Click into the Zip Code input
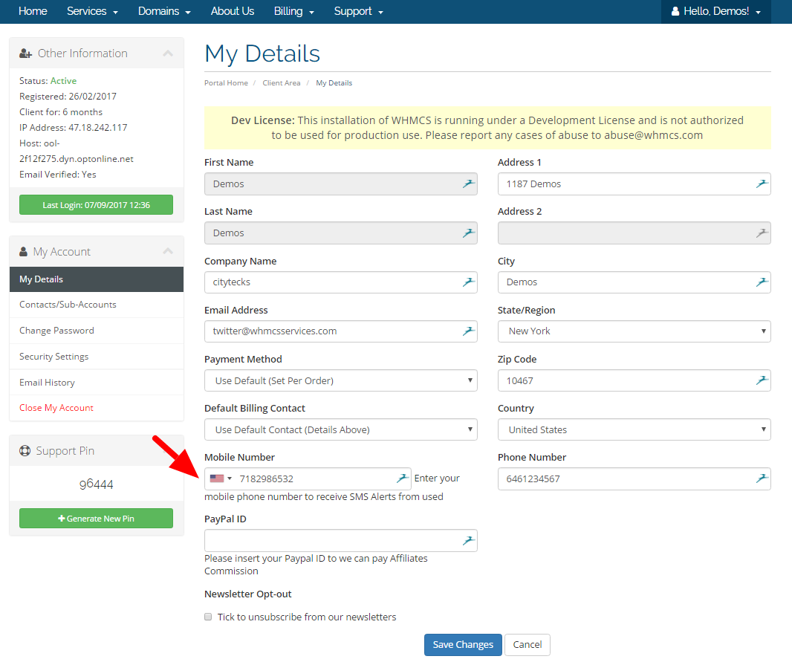The image size is (792, 662). pos(634,380)
